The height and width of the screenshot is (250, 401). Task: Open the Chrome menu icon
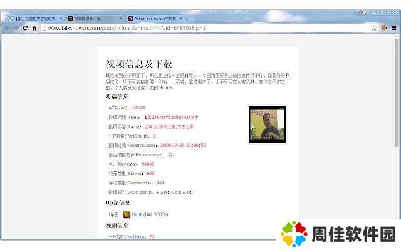pyautogui.click(x=393, y=28)
